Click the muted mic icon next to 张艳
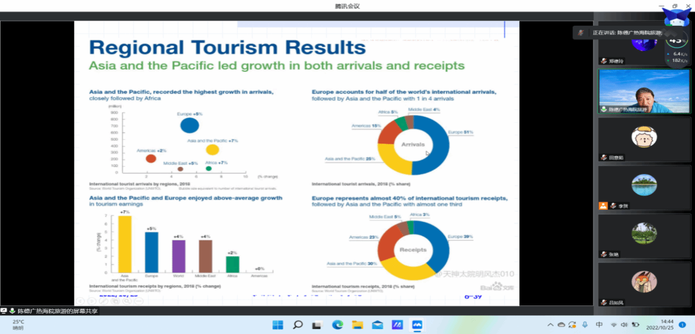The width and height of the screenshot is (695, 334). click(603, 254)
